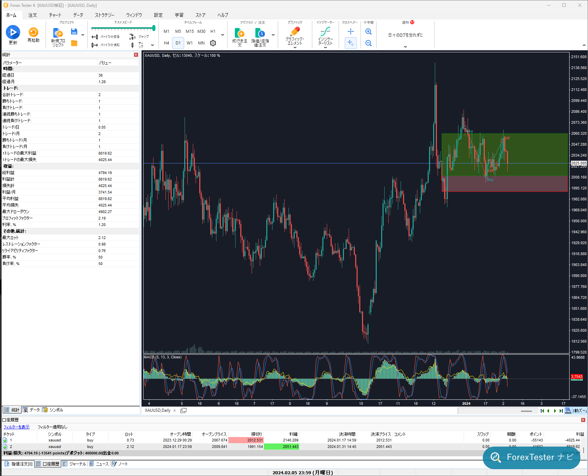Click the blue 更新 play button
This screenshot has width=588, height=476.
pos(13,32)
